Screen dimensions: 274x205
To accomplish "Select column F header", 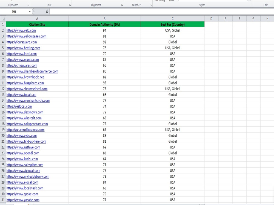I will [239, 19].
